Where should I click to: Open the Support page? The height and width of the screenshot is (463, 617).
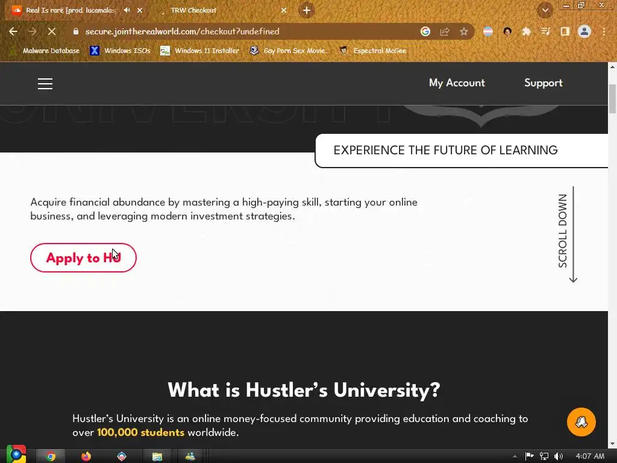(543, 83)
